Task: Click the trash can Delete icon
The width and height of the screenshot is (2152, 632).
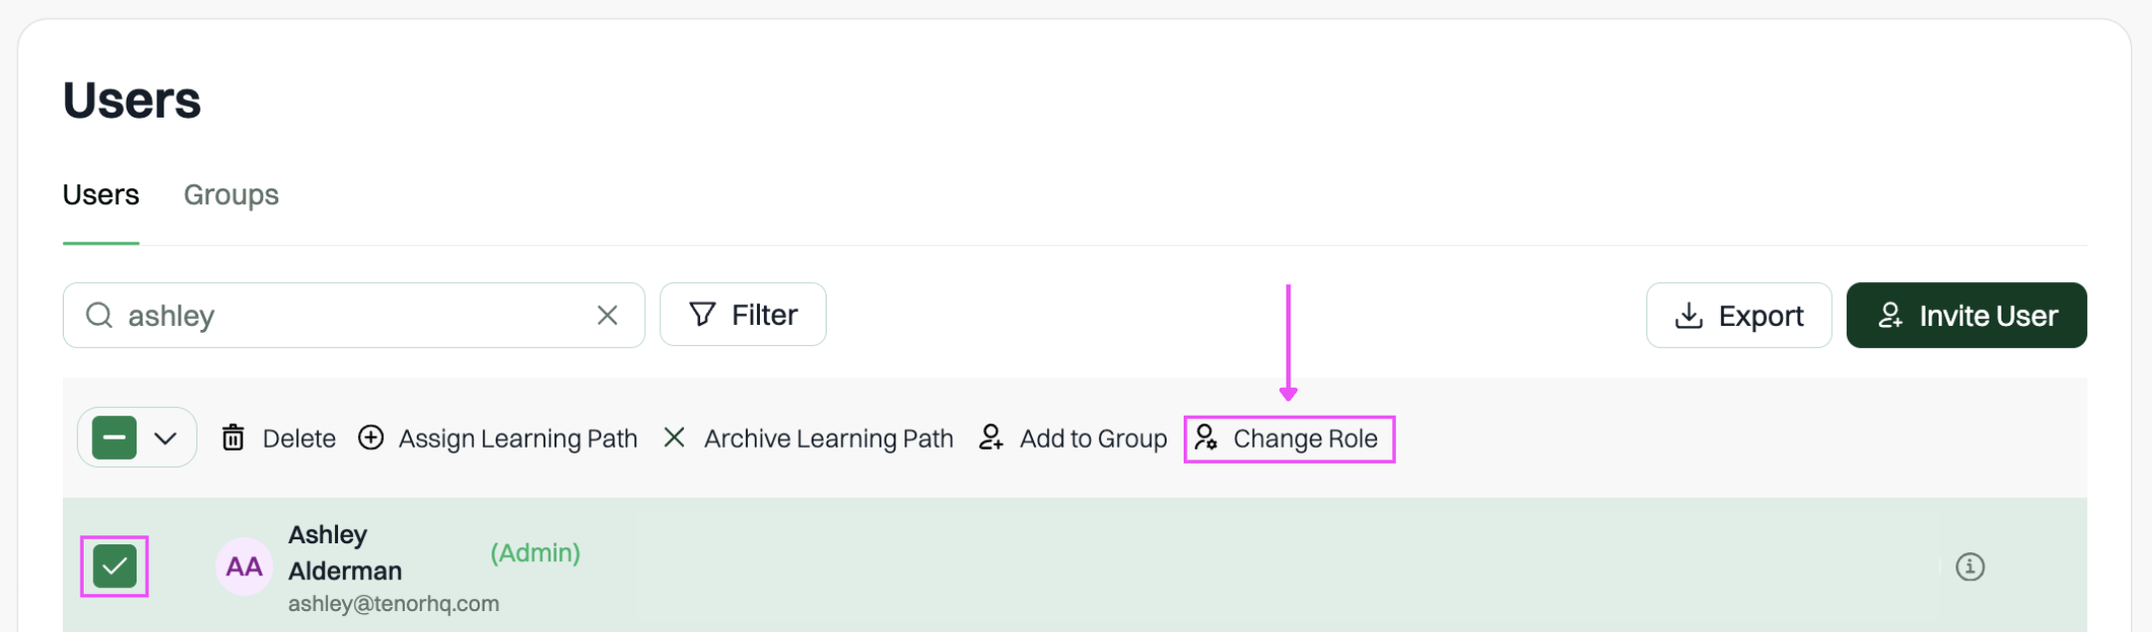Action: click(x=232, y=438)
